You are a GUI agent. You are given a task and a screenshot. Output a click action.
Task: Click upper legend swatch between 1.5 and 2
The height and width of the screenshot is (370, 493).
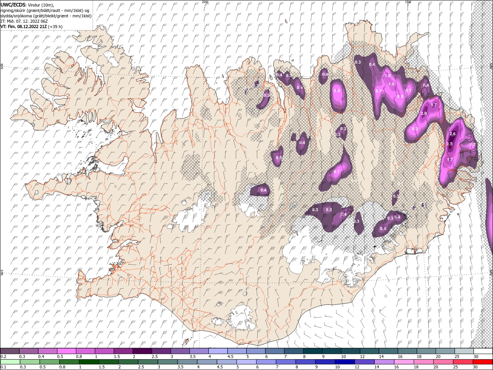point(123,351)
